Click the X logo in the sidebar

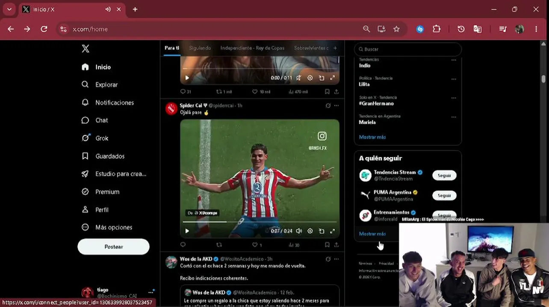[x=86, y=49]
